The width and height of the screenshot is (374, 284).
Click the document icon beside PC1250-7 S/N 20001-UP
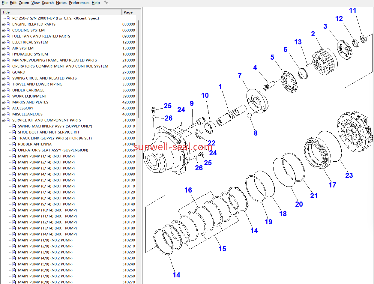8,18
